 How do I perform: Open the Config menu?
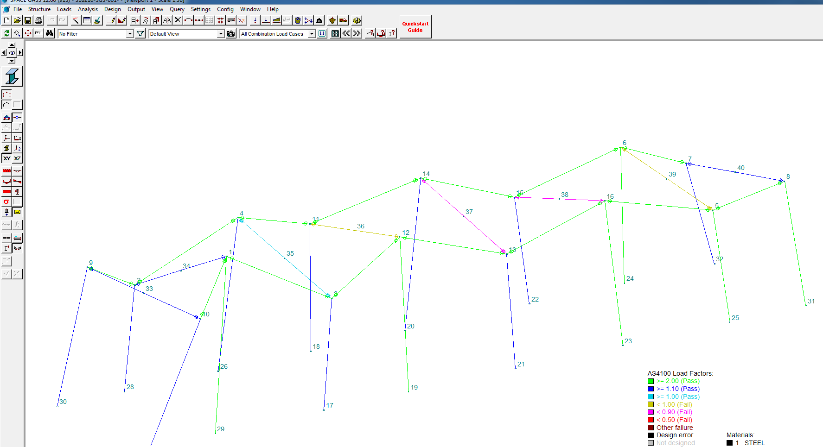coord(225,9)
